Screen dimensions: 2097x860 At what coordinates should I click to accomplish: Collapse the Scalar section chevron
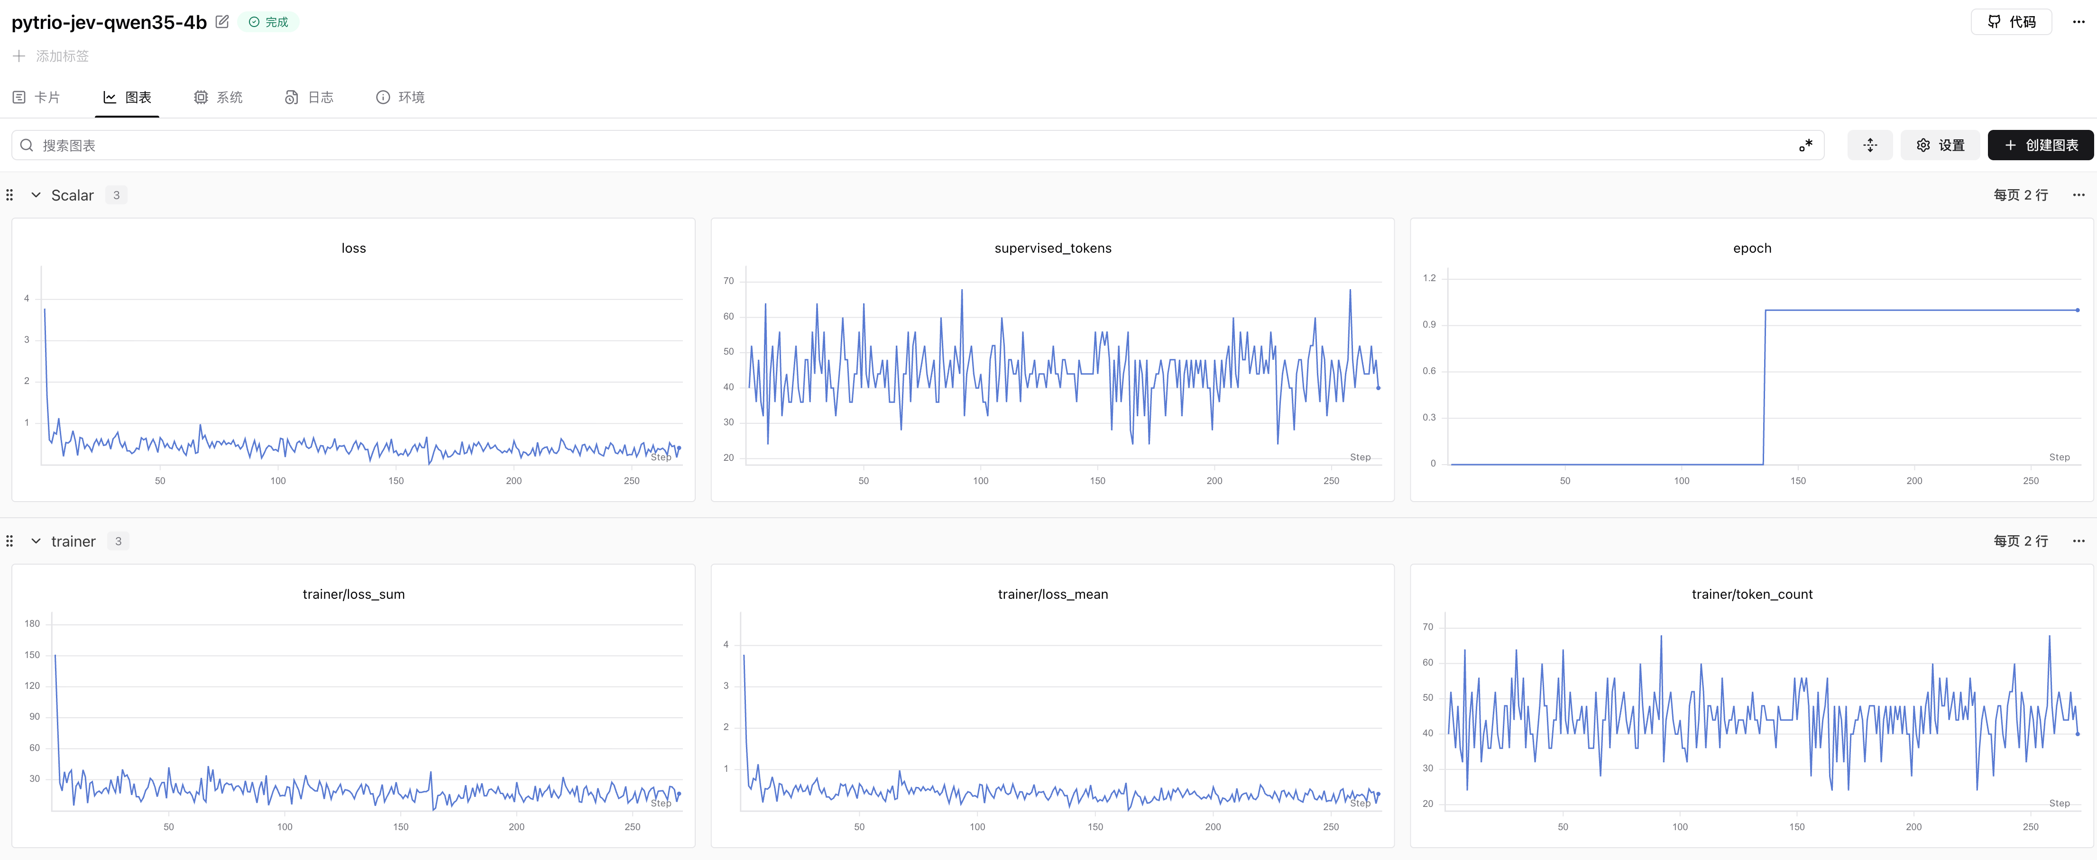click(36, 195)
